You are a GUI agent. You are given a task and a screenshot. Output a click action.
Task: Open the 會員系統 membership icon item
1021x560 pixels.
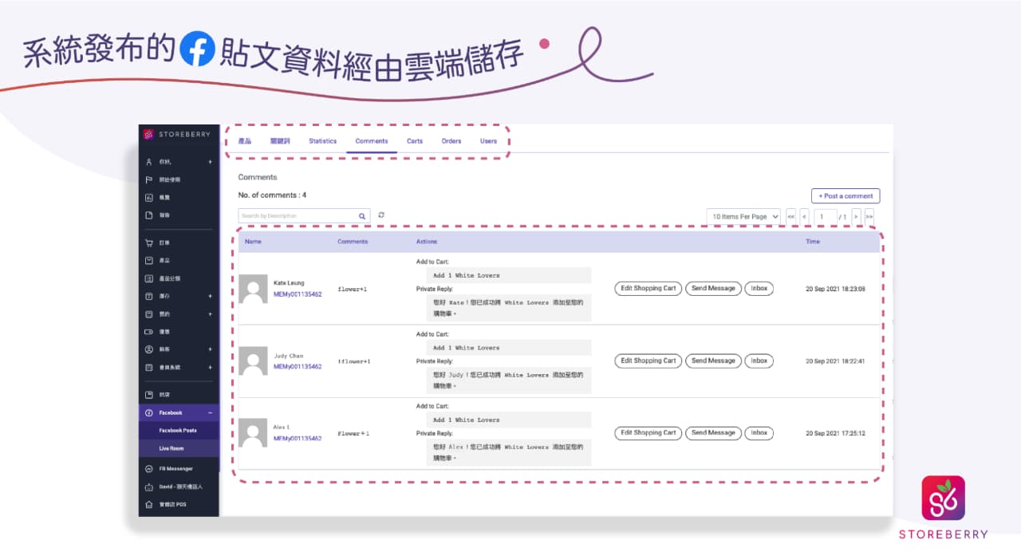(149, 368)
